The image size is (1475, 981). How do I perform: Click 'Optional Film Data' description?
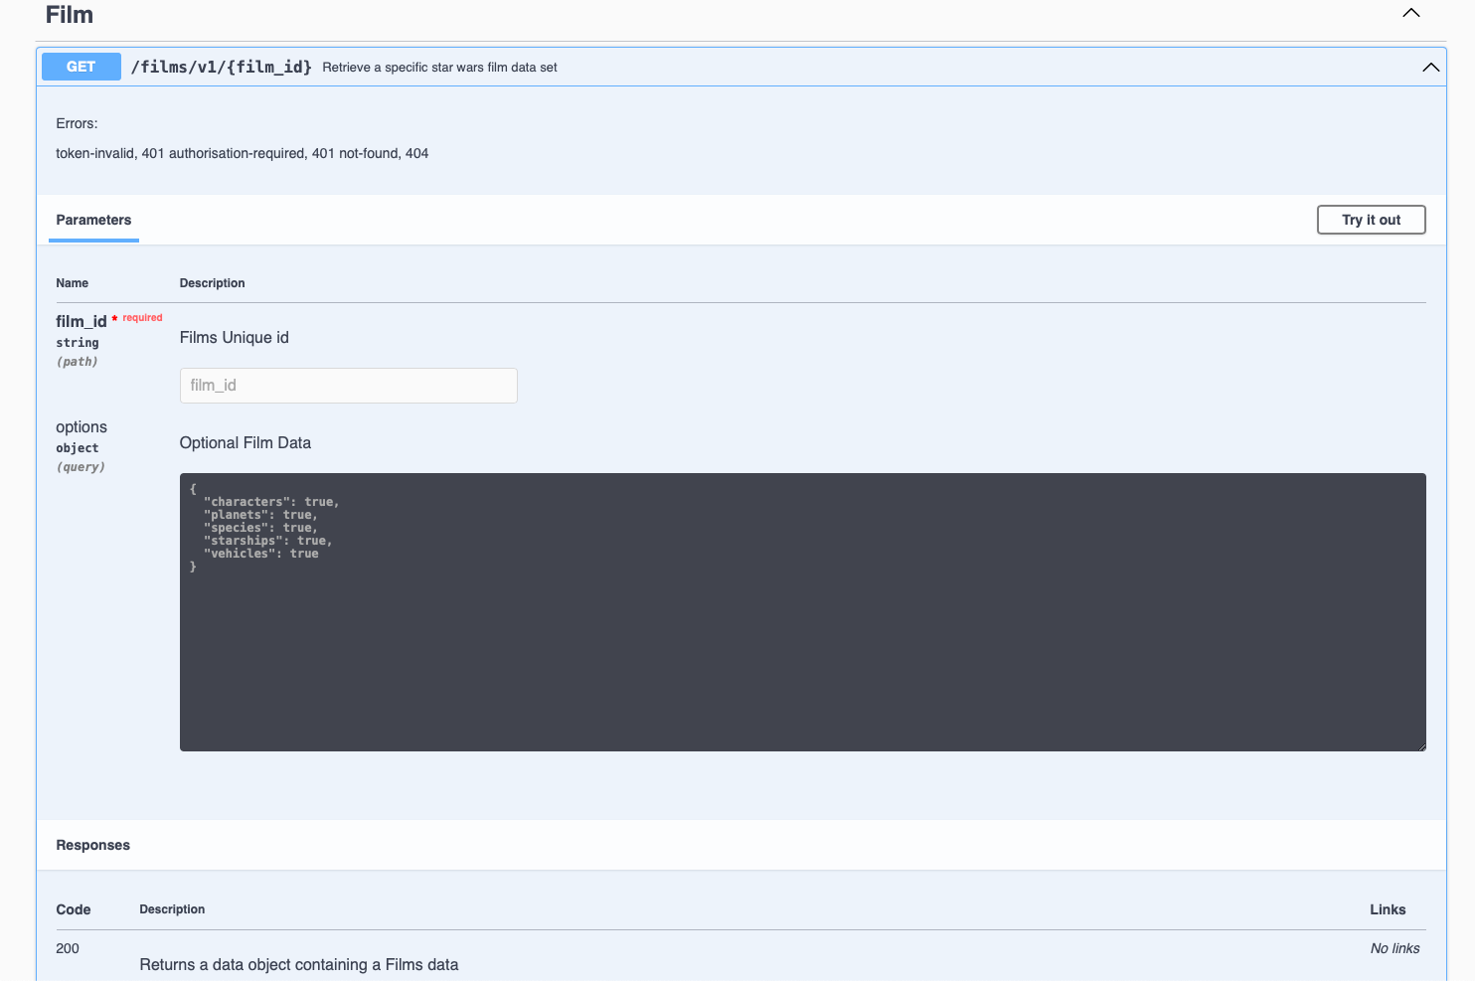pyautogui.click(x=246, y=443)
